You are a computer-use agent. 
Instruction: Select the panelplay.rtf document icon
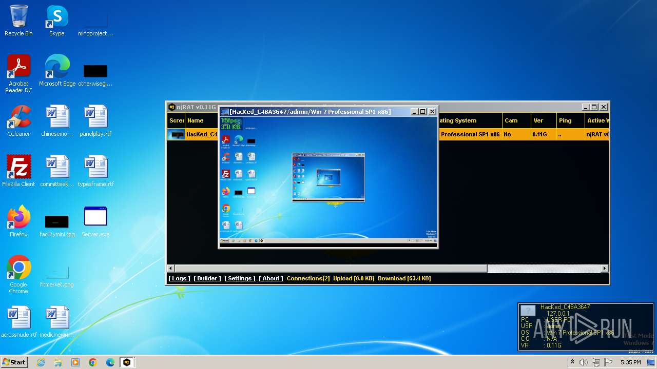pyautogui.click(x=95, y=121)
